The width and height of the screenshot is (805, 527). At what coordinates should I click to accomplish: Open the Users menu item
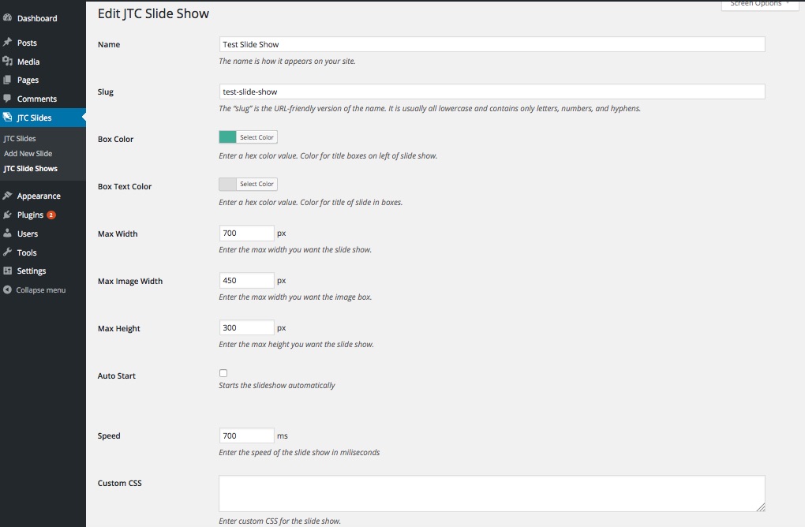coord(28,234)
